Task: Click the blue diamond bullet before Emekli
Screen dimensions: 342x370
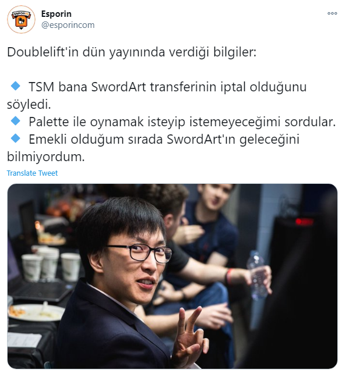Action: [16, 138]
